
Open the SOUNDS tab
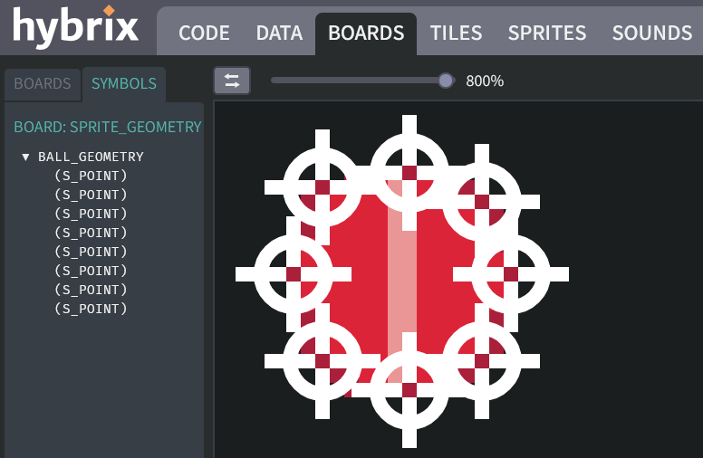point(651,33)
